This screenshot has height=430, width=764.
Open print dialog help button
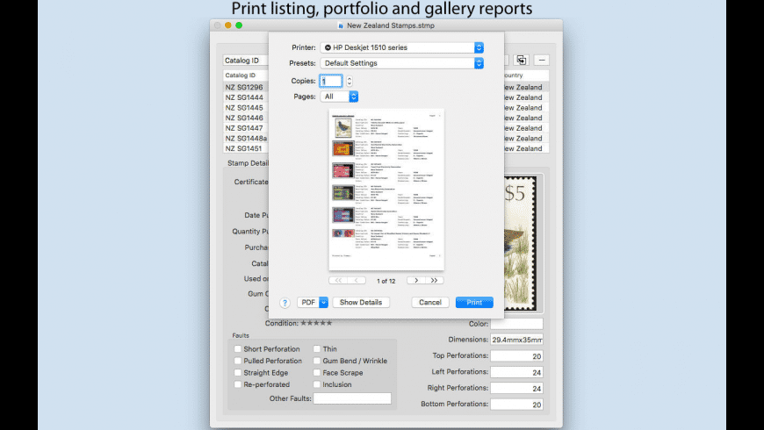[x=285, y=303]
